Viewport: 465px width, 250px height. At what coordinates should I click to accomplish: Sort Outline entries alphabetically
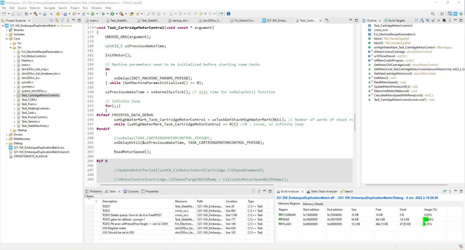[422, 20]
